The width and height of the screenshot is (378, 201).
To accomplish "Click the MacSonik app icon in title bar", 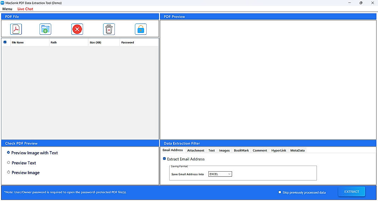I will pos(2,3).
